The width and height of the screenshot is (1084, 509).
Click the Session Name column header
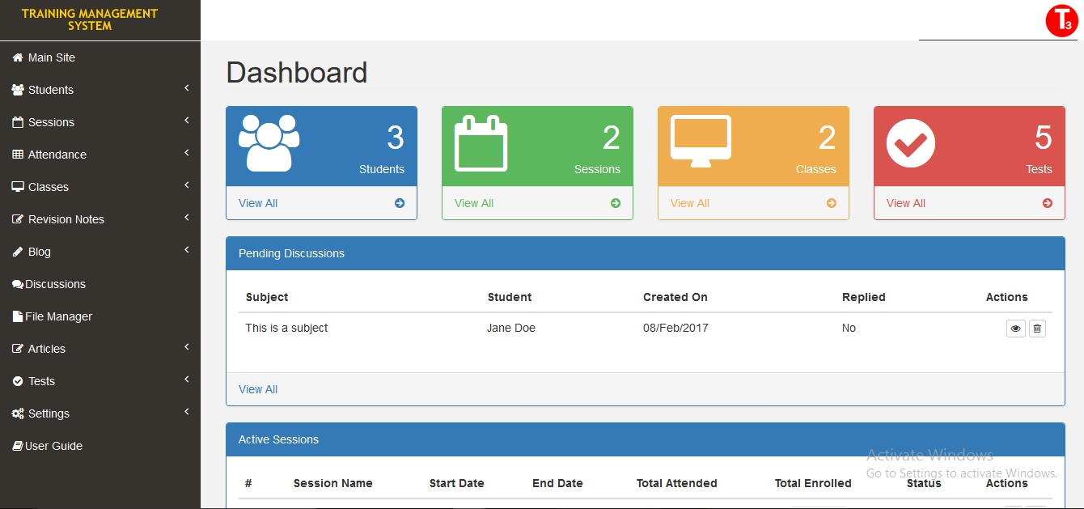click(x=333, y=483)
